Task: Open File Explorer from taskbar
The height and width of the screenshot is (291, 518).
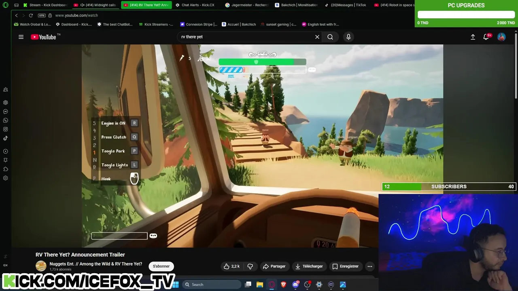Action: pos(260,285)
